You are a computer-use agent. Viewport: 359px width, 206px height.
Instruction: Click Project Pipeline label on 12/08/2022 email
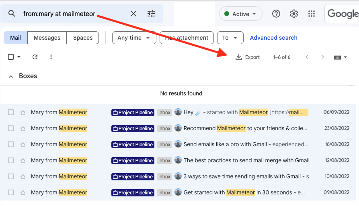(x=133, y=161)
